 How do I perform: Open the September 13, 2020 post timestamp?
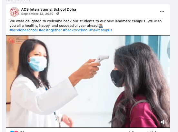[37, 14]
